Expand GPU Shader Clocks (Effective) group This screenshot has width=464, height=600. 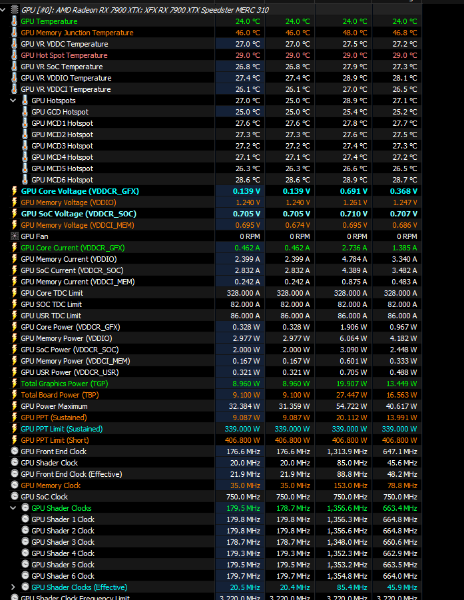(x=13, y=587)
